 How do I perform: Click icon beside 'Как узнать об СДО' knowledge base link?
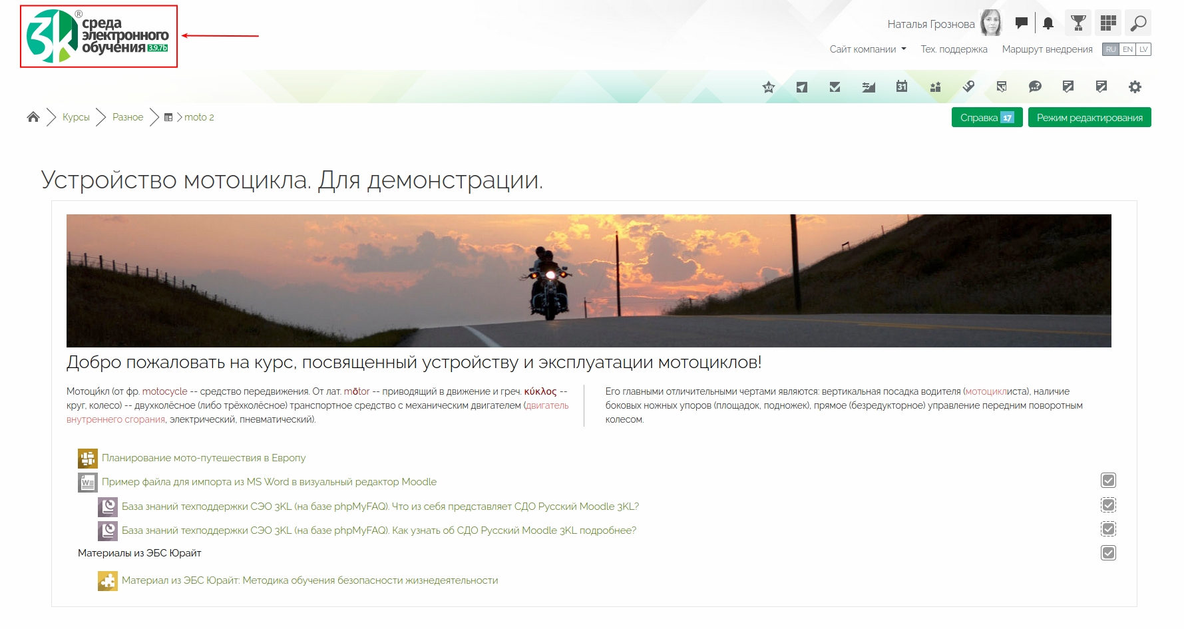[x=108, y=531]
